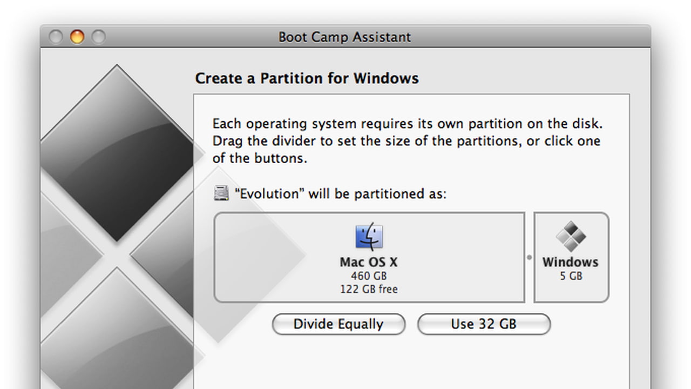Viewport: 691px width, 389px height.
Task: Select the Windows partition box
Action: pyautogui.click(x=572, y=257)
